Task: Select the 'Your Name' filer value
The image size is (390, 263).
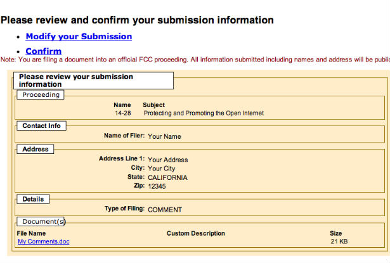Action: [x=164, y=136]
